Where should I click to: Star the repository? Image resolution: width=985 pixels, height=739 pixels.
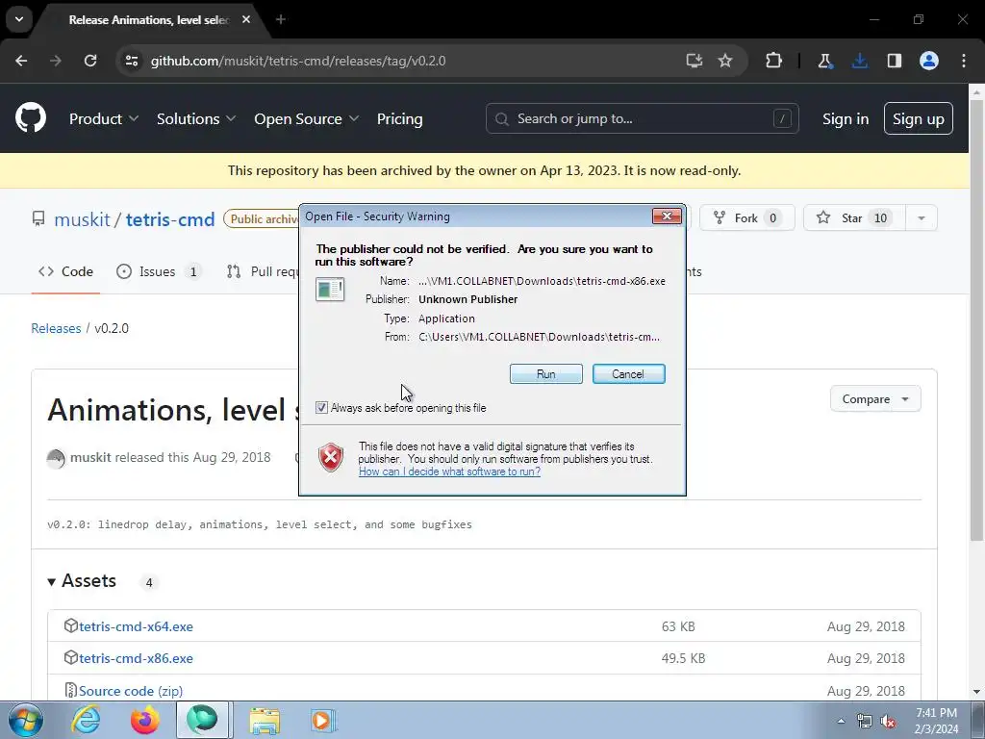854,218
